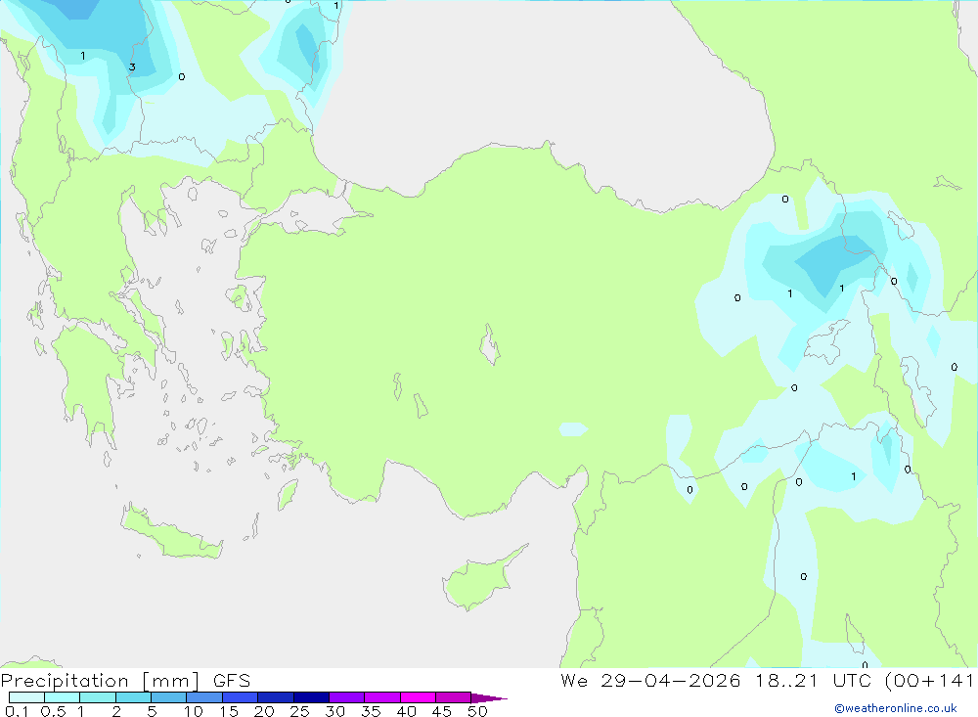
Task: Click the legend value '0.5'
Action: pos(53,711)
